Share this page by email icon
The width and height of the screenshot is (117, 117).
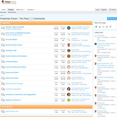(107, 27)
